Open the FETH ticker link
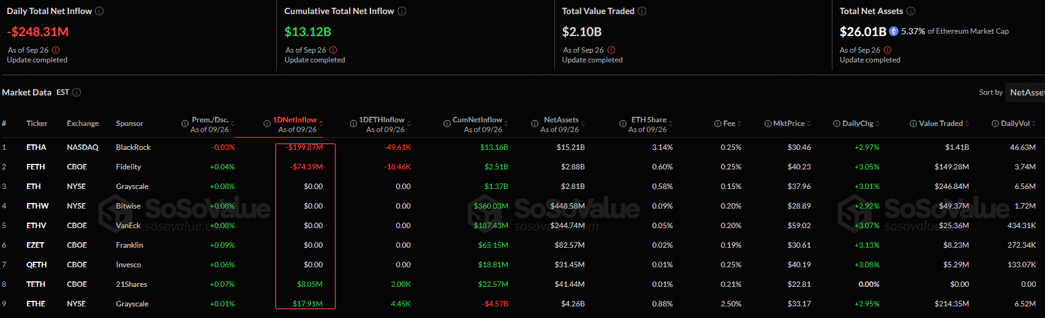The width and height of the screenshot is (1045, 318). point(36,167)
